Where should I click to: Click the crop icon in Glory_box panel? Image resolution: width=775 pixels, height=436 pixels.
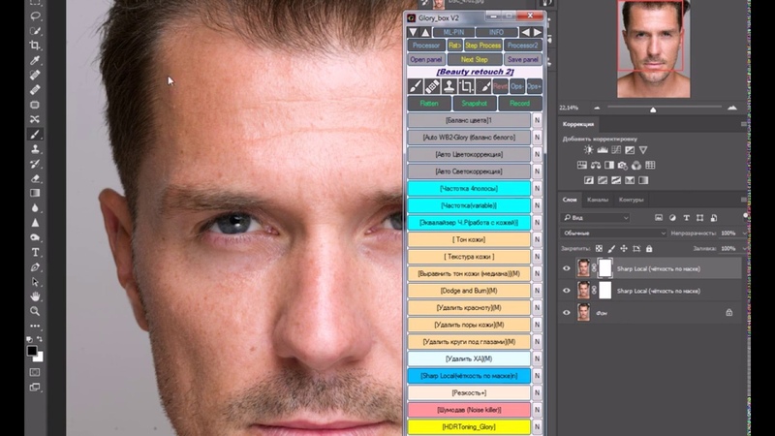466,86
